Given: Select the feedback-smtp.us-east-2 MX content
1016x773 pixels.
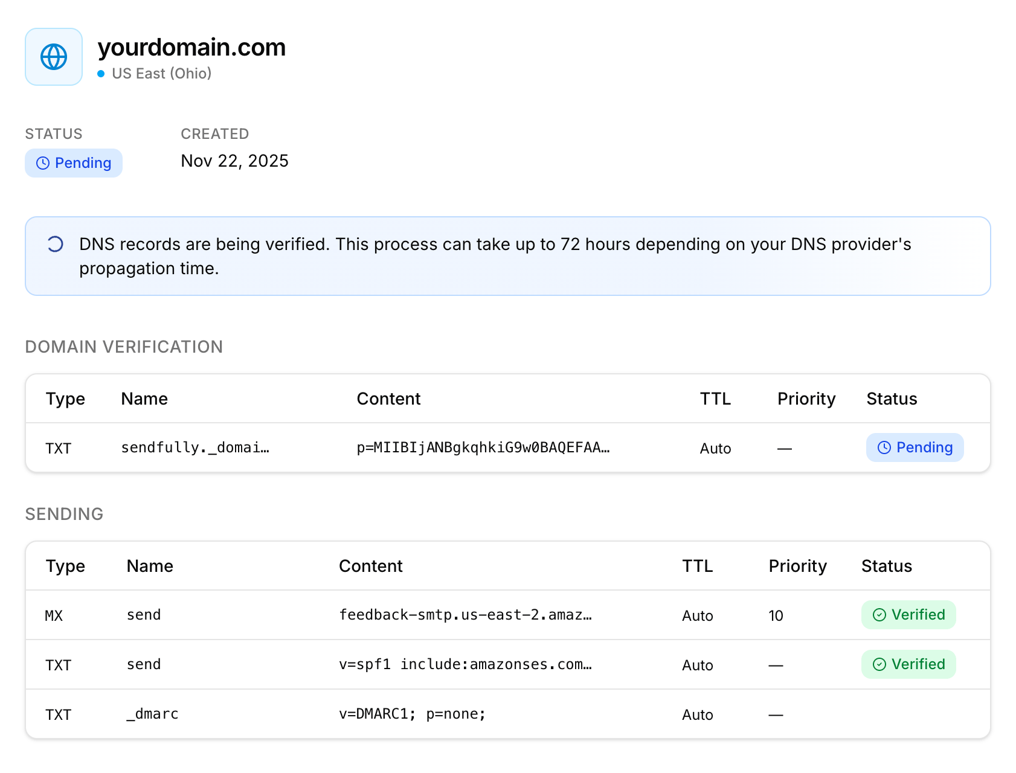Looking at the screenshot, I should click(x=465, y=615).
